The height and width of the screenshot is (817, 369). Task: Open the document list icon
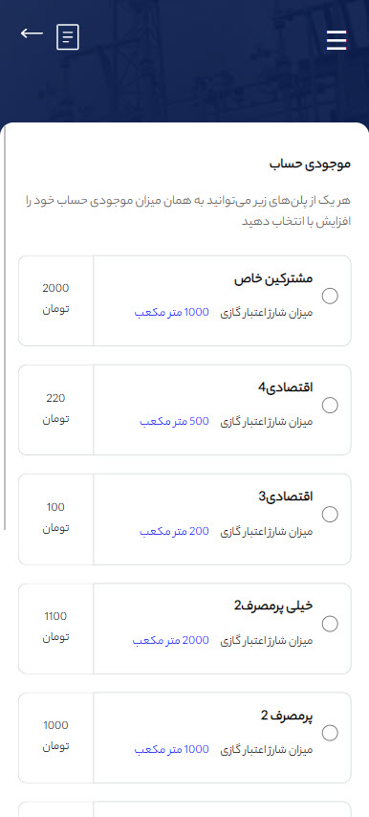68,37
